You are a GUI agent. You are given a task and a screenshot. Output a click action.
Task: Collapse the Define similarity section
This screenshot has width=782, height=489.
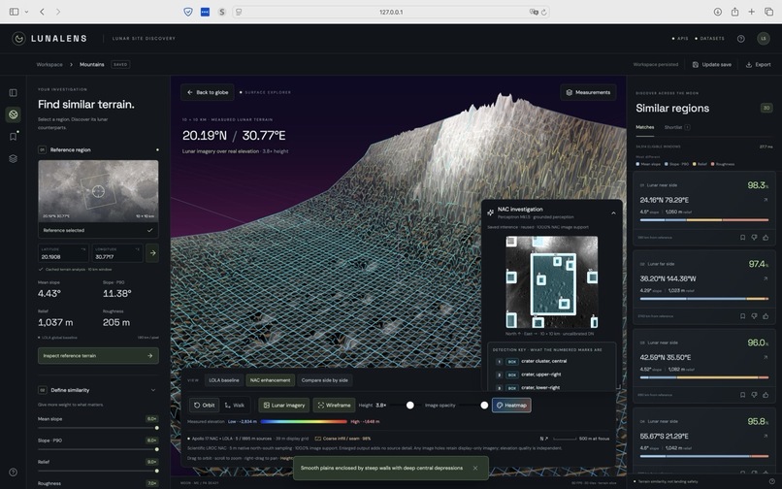152,390
